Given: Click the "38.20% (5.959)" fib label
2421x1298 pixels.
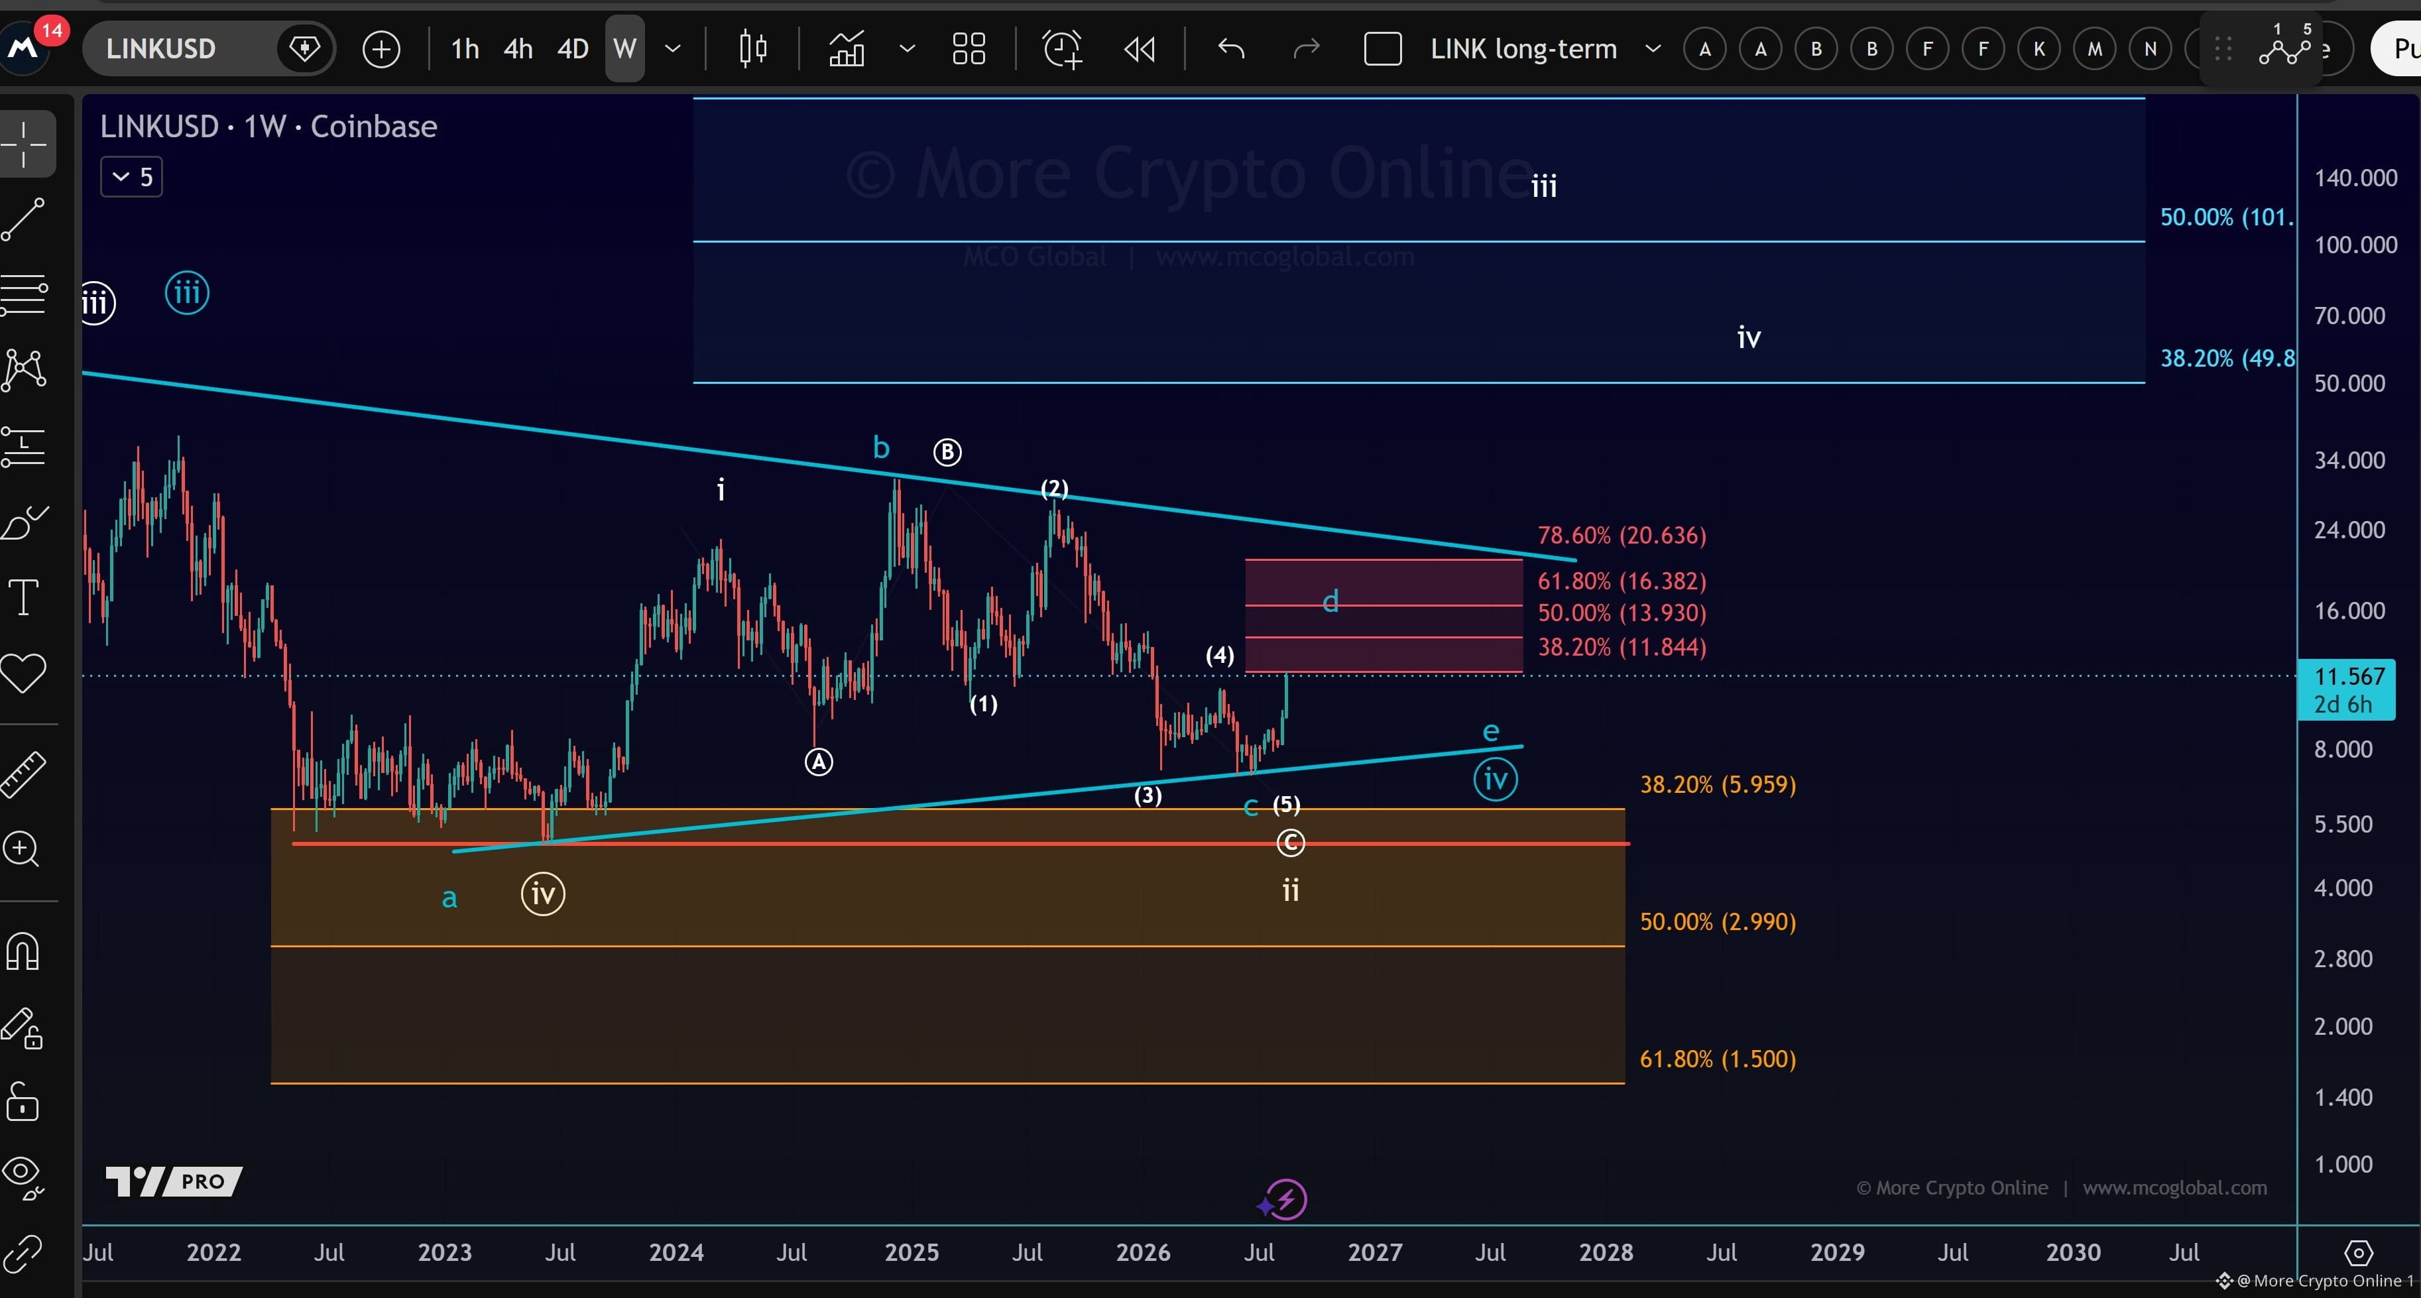Looking at the screenshot, I should click(1718, 785).
